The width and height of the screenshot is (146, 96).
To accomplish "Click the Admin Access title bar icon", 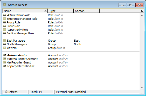I will click(4, 4).
